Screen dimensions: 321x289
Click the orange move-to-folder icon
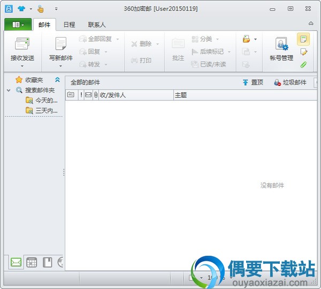pos(246,39)
